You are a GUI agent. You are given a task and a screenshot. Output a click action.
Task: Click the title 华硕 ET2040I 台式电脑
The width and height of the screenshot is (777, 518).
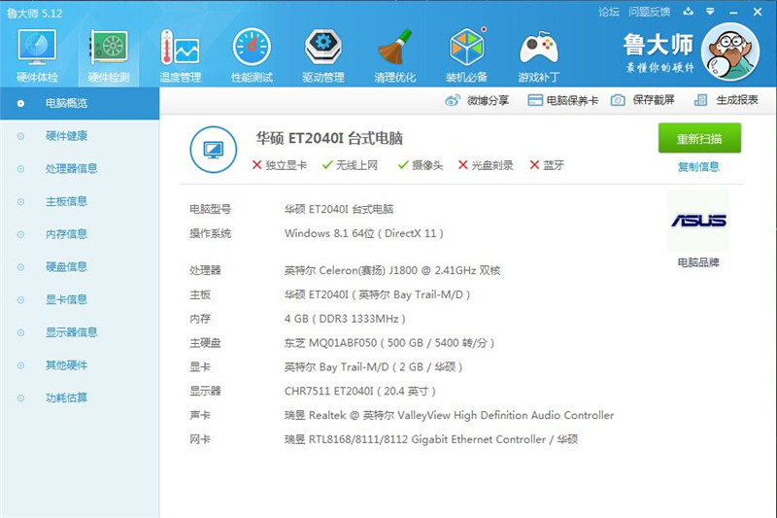coord(329,138)
